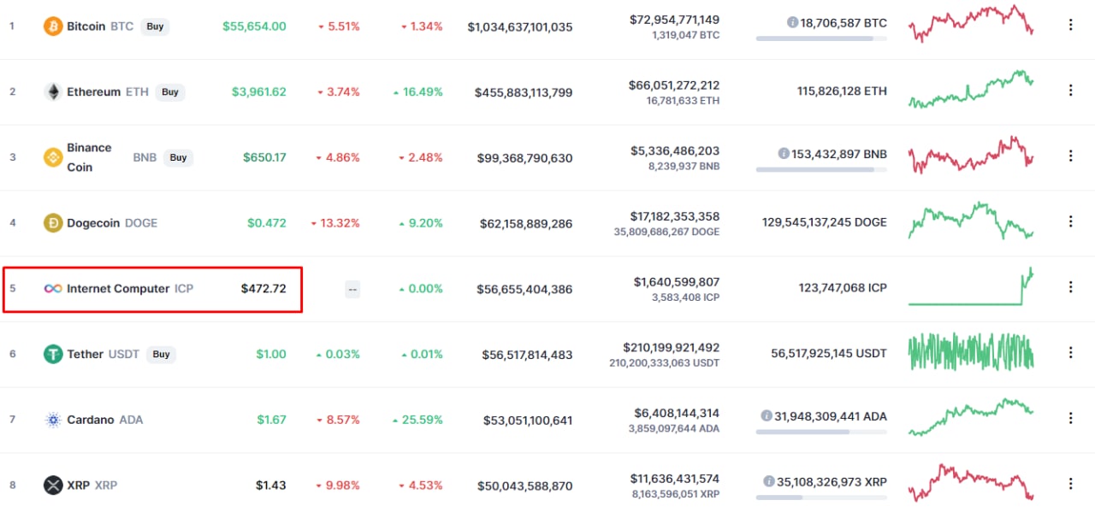Click info icon beside XRP circulating supply
The image size is (1095, 518).
tap(769, 481)
